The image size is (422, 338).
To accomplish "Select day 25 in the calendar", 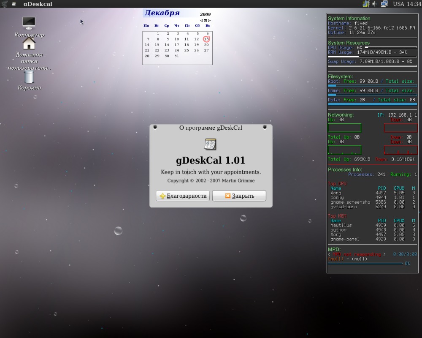I will coord(187,50).
